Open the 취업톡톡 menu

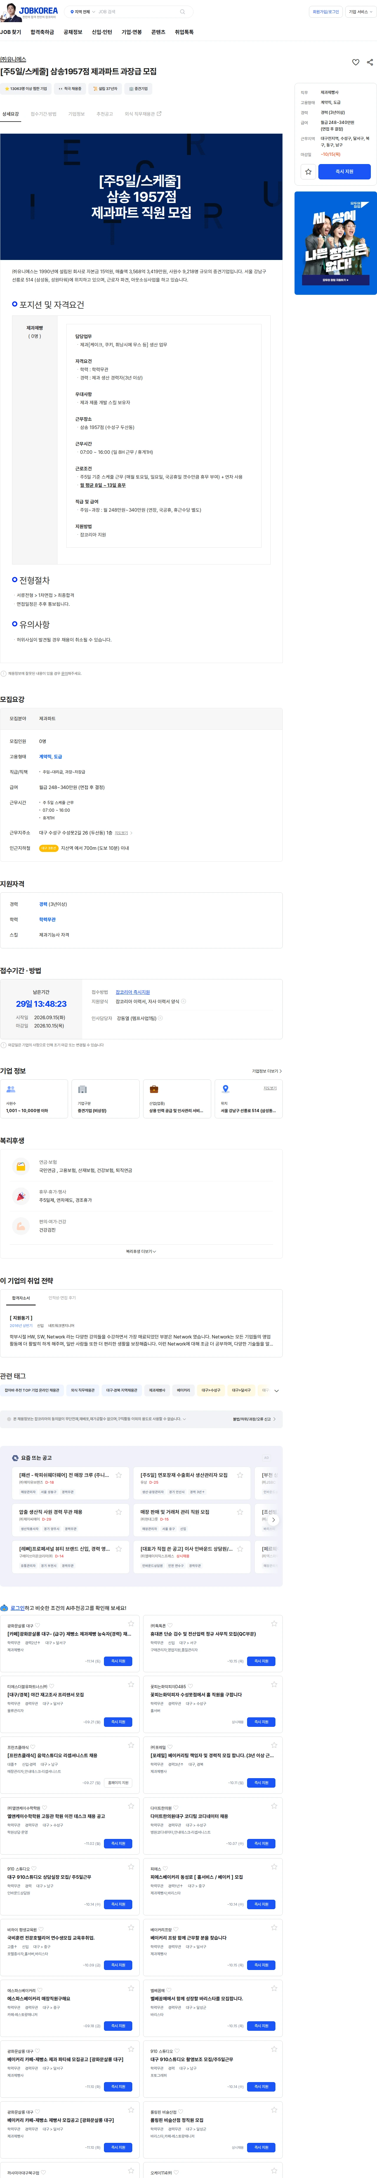(x=184, y=32)
